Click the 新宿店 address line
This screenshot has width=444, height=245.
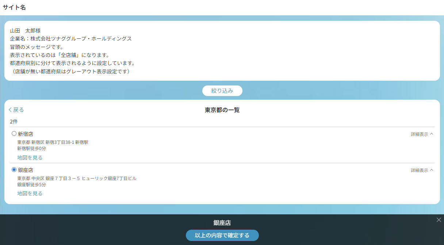coord(53,142)
